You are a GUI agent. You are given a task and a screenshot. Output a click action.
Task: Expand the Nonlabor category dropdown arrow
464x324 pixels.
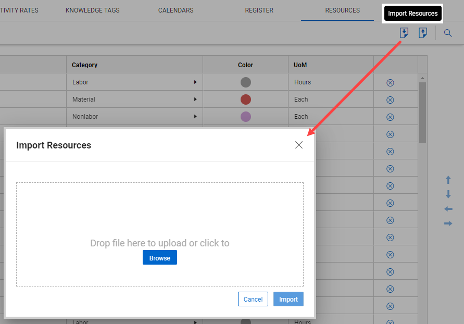coord(195,116)
